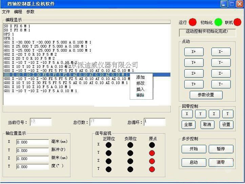
Task: Click the red 运行 status indicator
Action: pos(192,22)
